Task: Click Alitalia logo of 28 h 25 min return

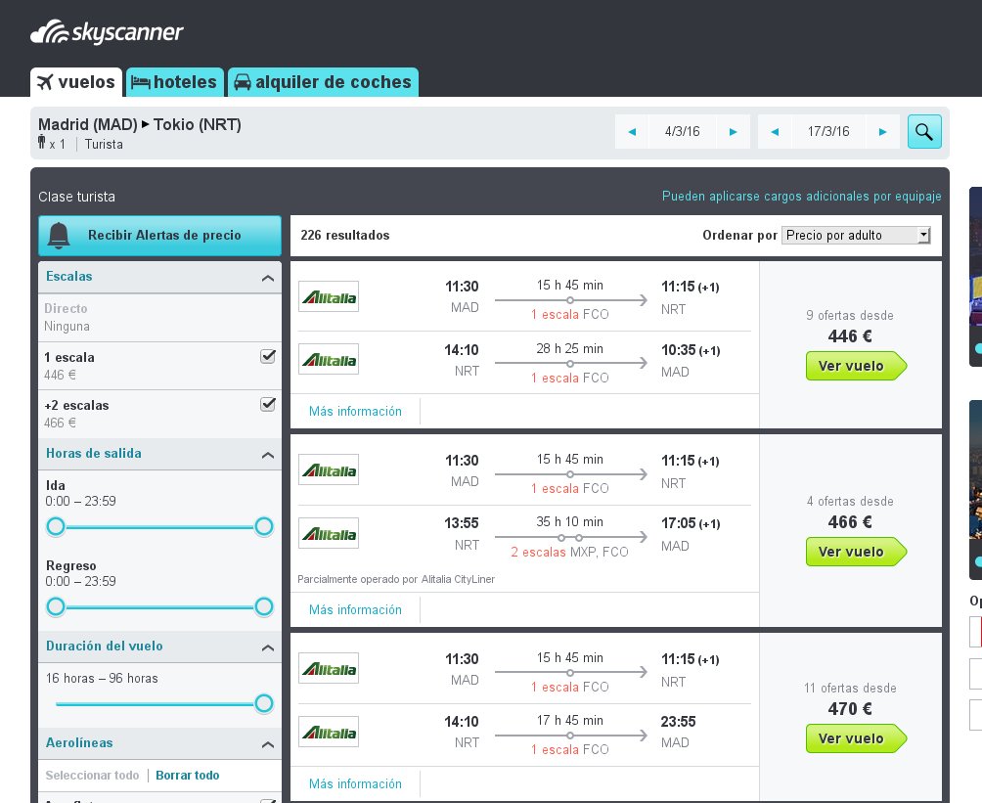Action: click(329, 359)
